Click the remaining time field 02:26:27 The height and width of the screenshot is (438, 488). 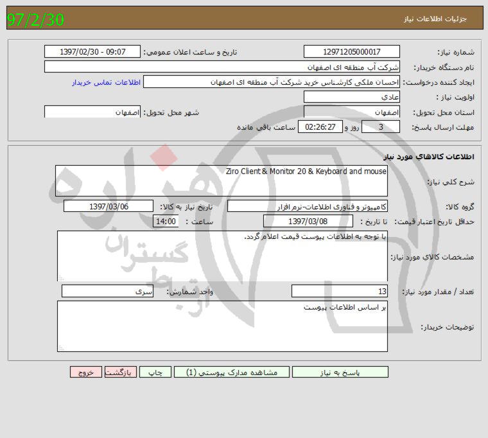(320, 127)
